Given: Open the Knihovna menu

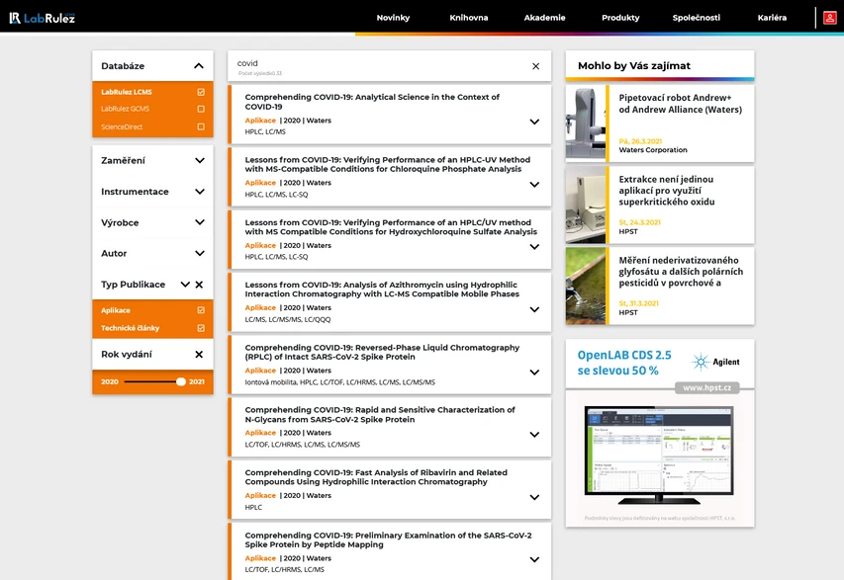Looking at the screenshot, I should pos(469,18).
